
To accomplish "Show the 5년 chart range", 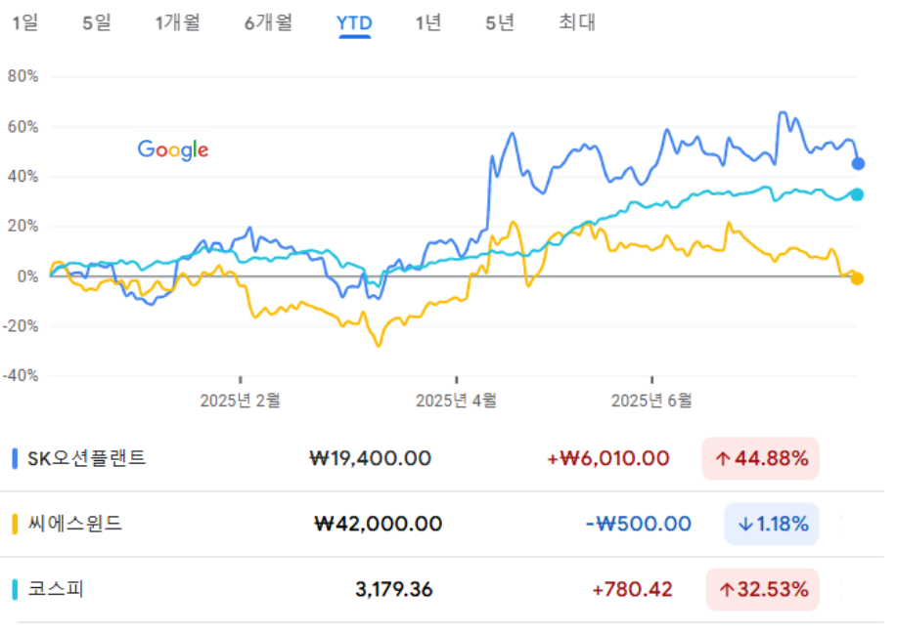I will point(500,22).
